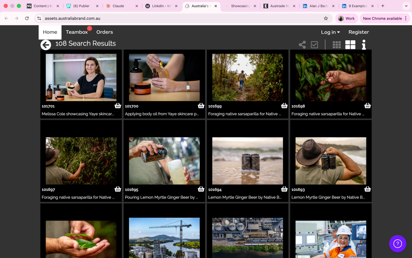Add asset 101701 to basket

118,106
